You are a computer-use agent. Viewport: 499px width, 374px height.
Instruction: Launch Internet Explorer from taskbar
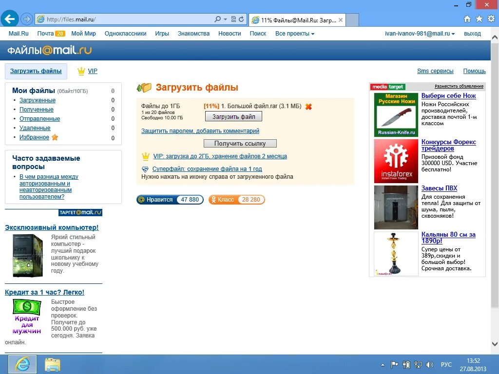click(22, 364)
